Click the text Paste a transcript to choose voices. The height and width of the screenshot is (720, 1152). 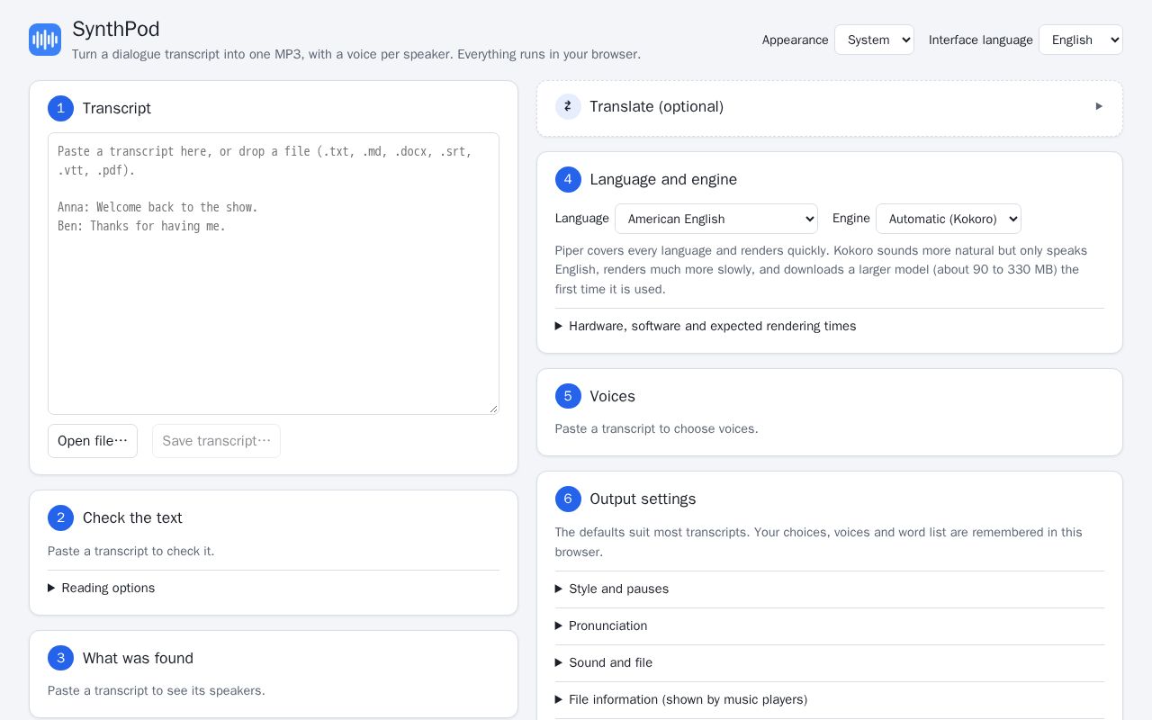click(x=657, y=428)
